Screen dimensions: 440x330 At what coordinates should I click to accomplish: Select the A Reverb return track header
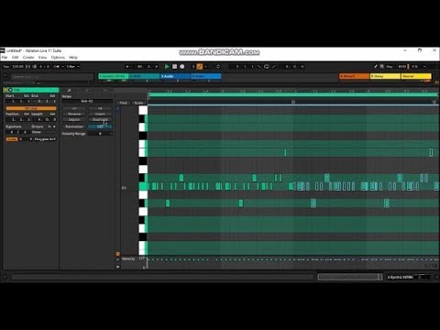[x=354, y=76]
